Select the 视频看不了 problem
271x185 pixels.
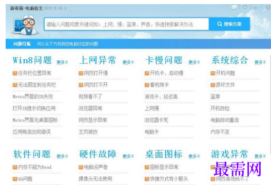click(x=90, y=97)
